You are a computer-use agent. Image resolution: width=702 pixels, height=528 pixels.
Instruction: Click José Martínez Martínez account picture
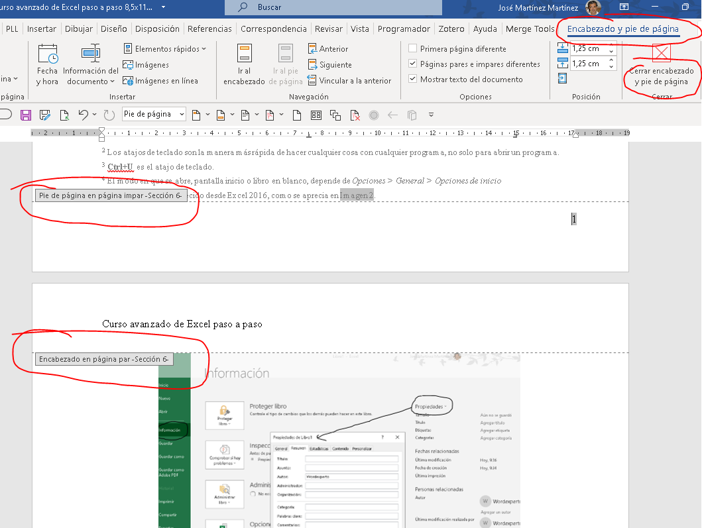click(x=593, y=7)
